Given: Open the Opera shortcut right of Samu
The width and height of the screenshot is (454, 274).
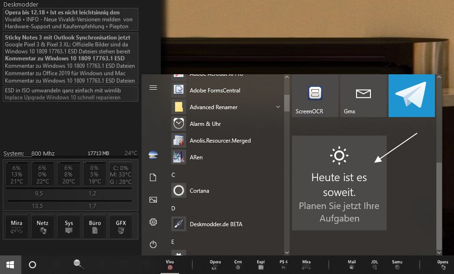Looking at the screenshot, I should (x=443, y=265).
